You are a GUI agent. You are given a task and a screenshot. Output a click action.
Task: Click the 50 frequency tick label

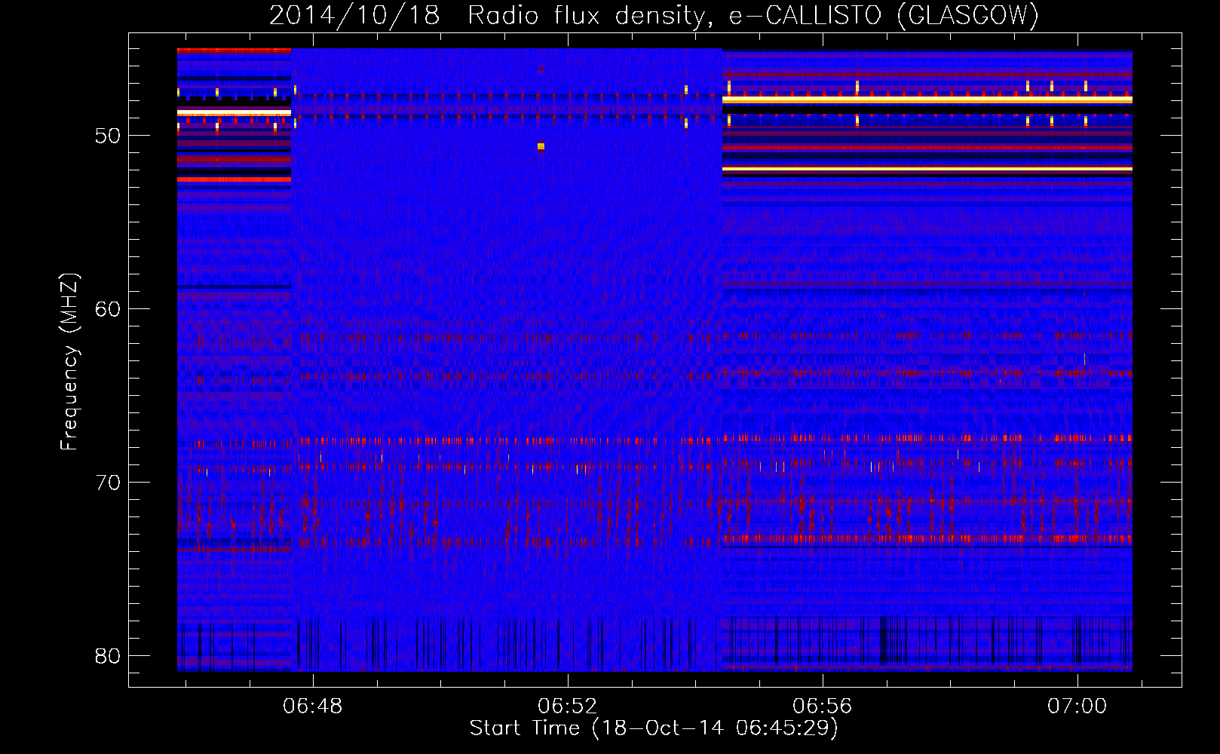pyautogui.click(x=108, y=136)
